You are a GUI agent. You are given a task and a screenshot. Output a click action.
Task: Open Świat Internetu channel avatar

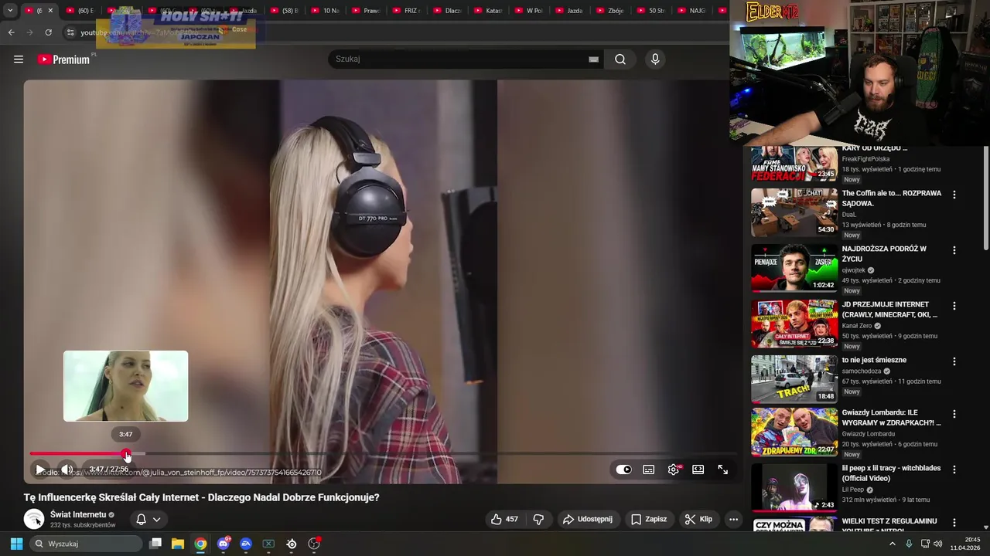point(34,520)
